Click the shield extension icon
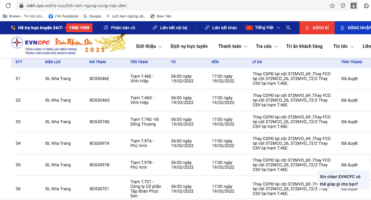 (343, 6)
